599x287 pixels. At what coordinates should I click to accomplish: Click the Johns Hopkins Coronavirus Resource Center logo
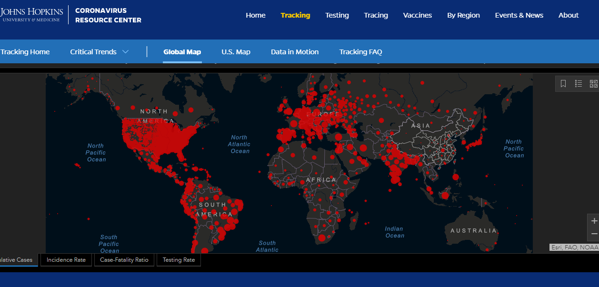70,15
